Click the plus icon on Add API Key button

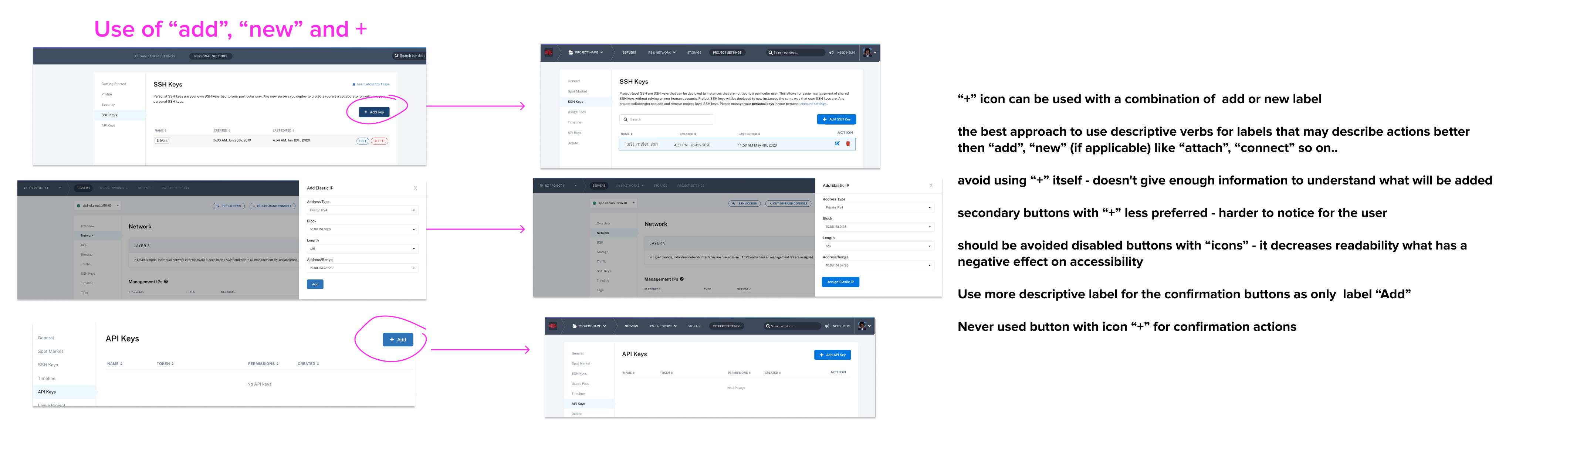[x=822, y=355]
